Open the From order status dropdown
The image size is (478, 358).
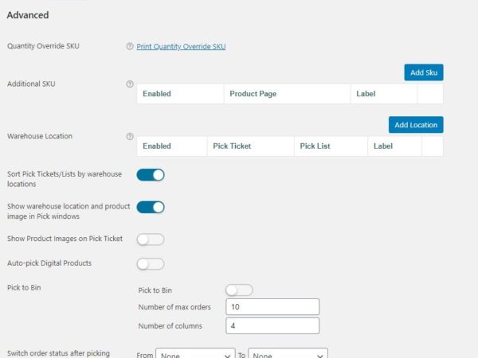[x=195, y=356]
